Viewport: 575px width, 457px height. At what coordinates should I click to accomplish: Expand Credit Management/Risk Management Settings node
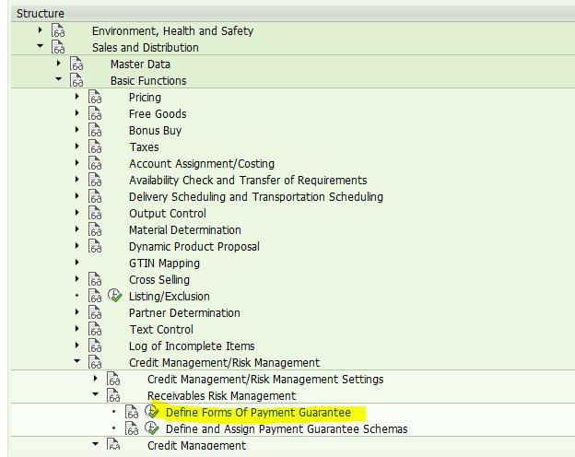(95, 378)
